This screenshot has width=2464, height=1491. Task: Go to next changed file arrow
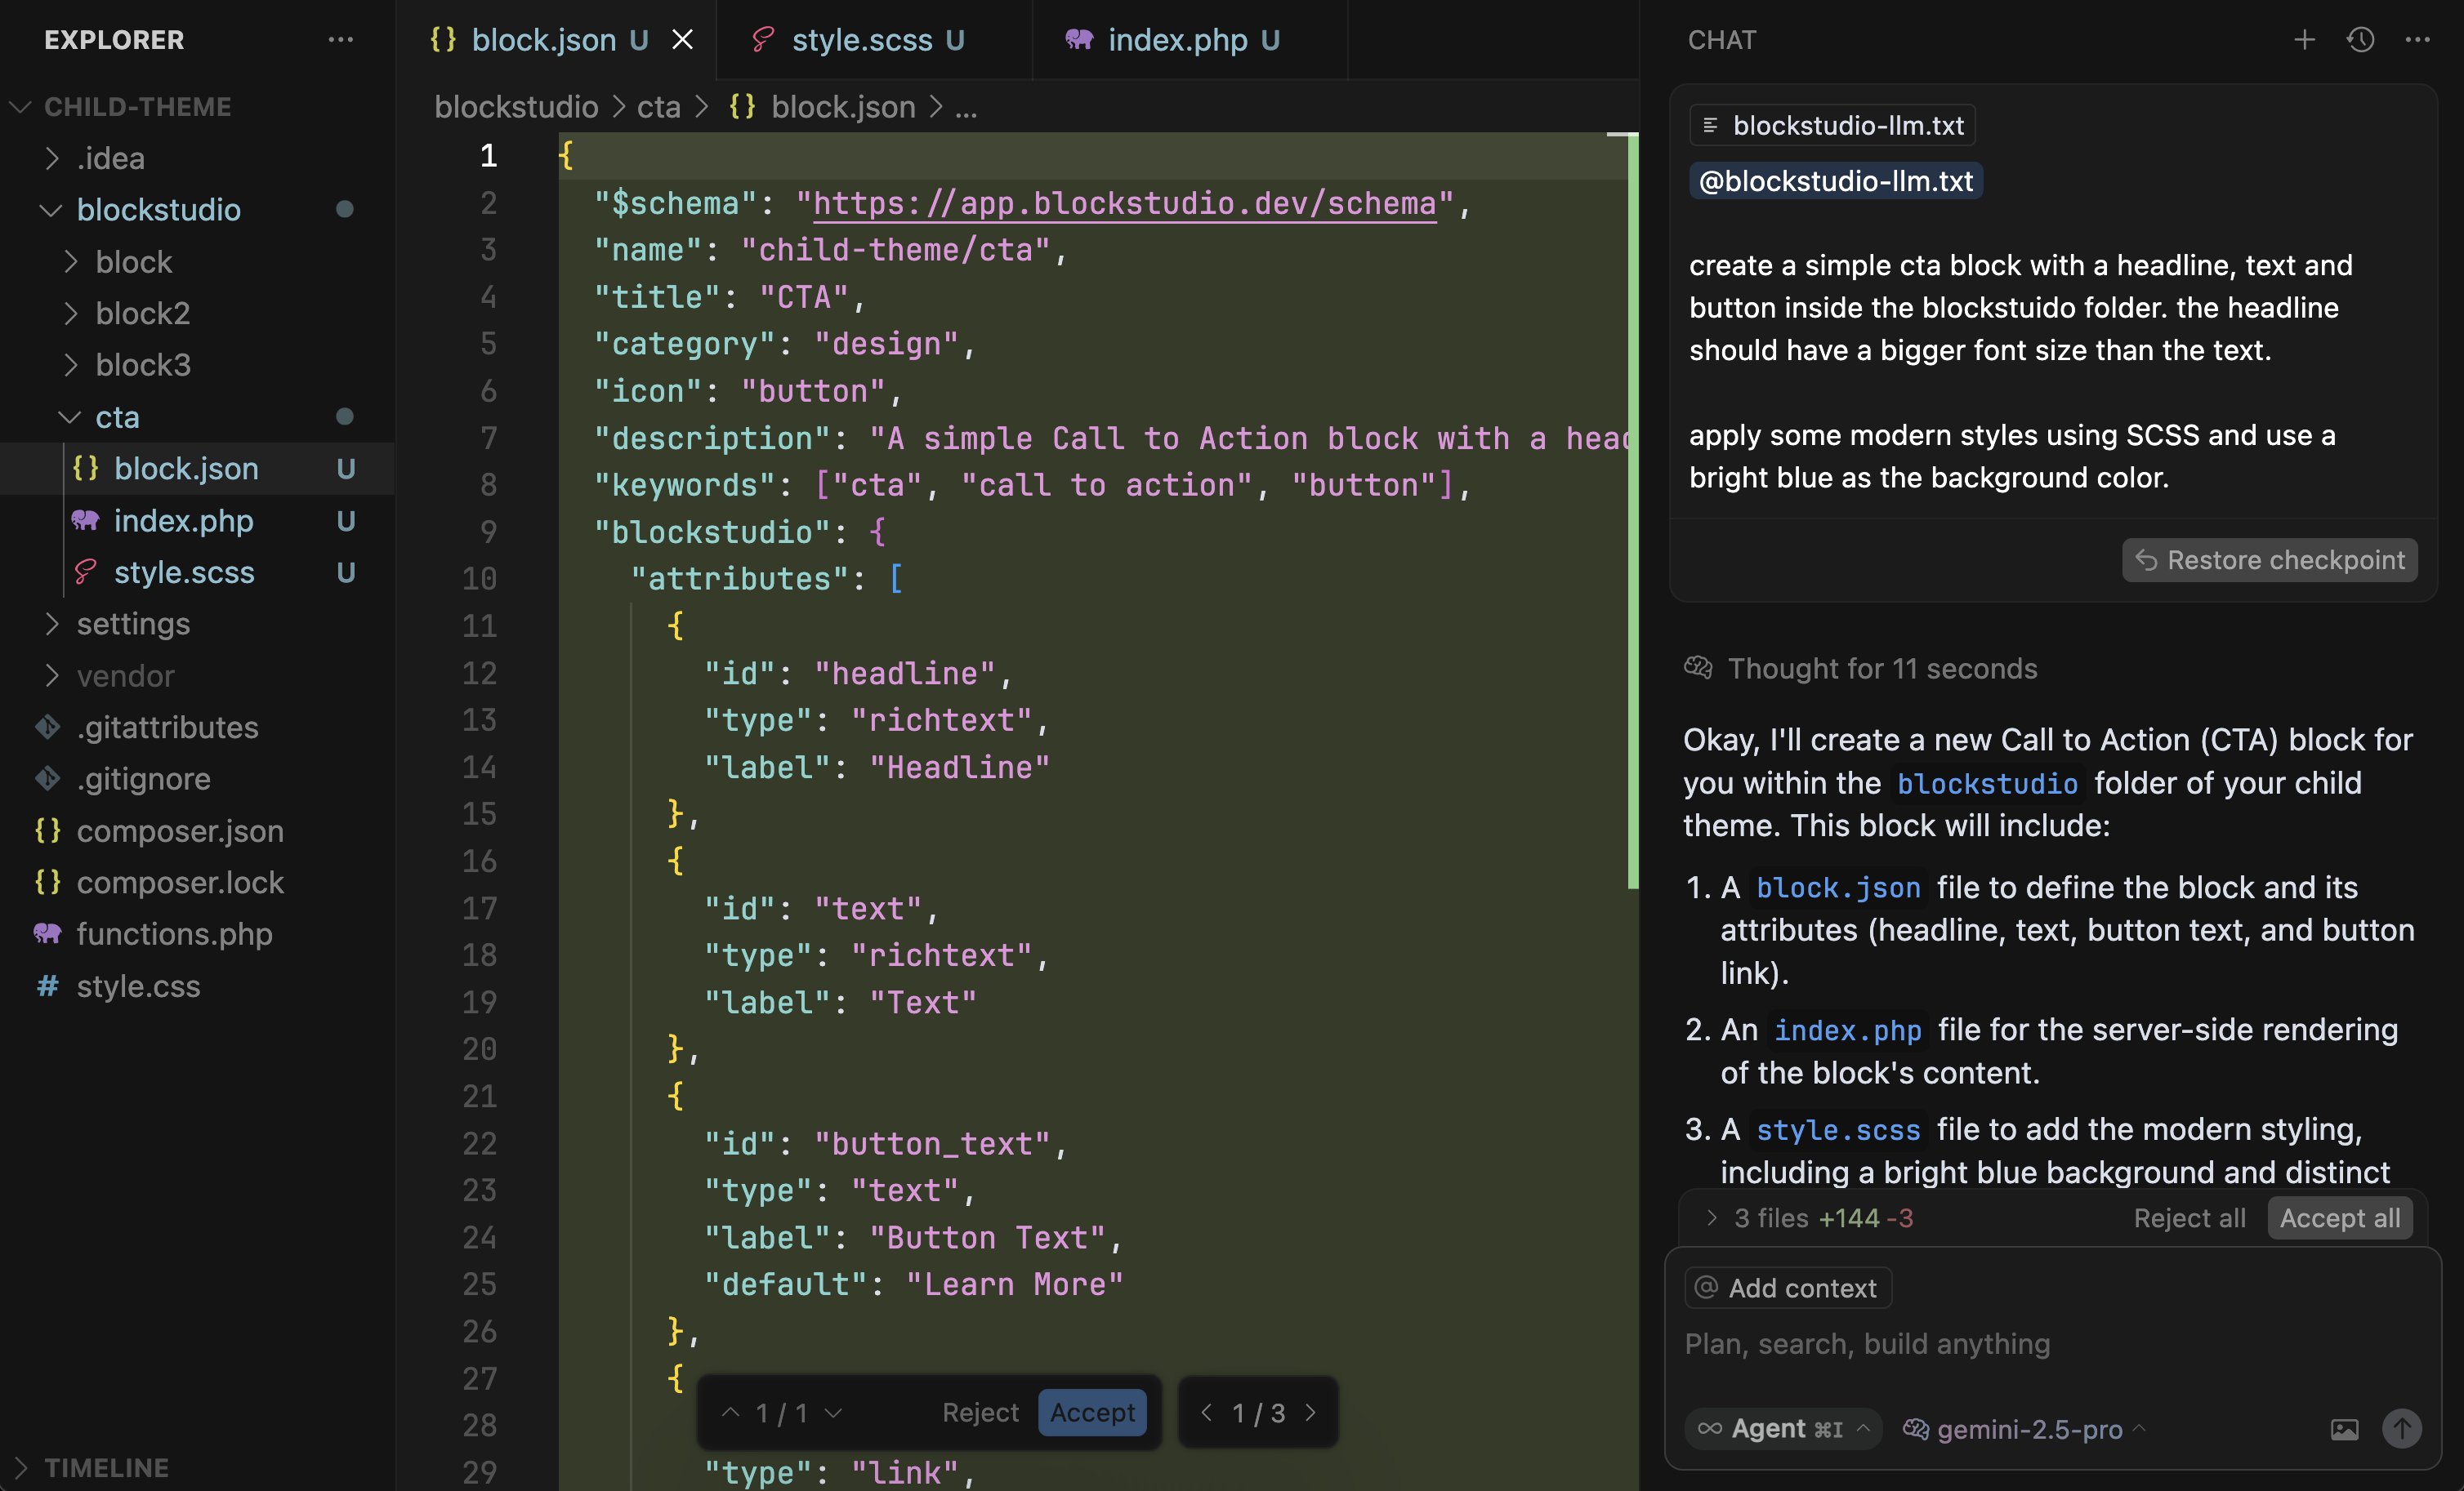click(1310, 1412)
